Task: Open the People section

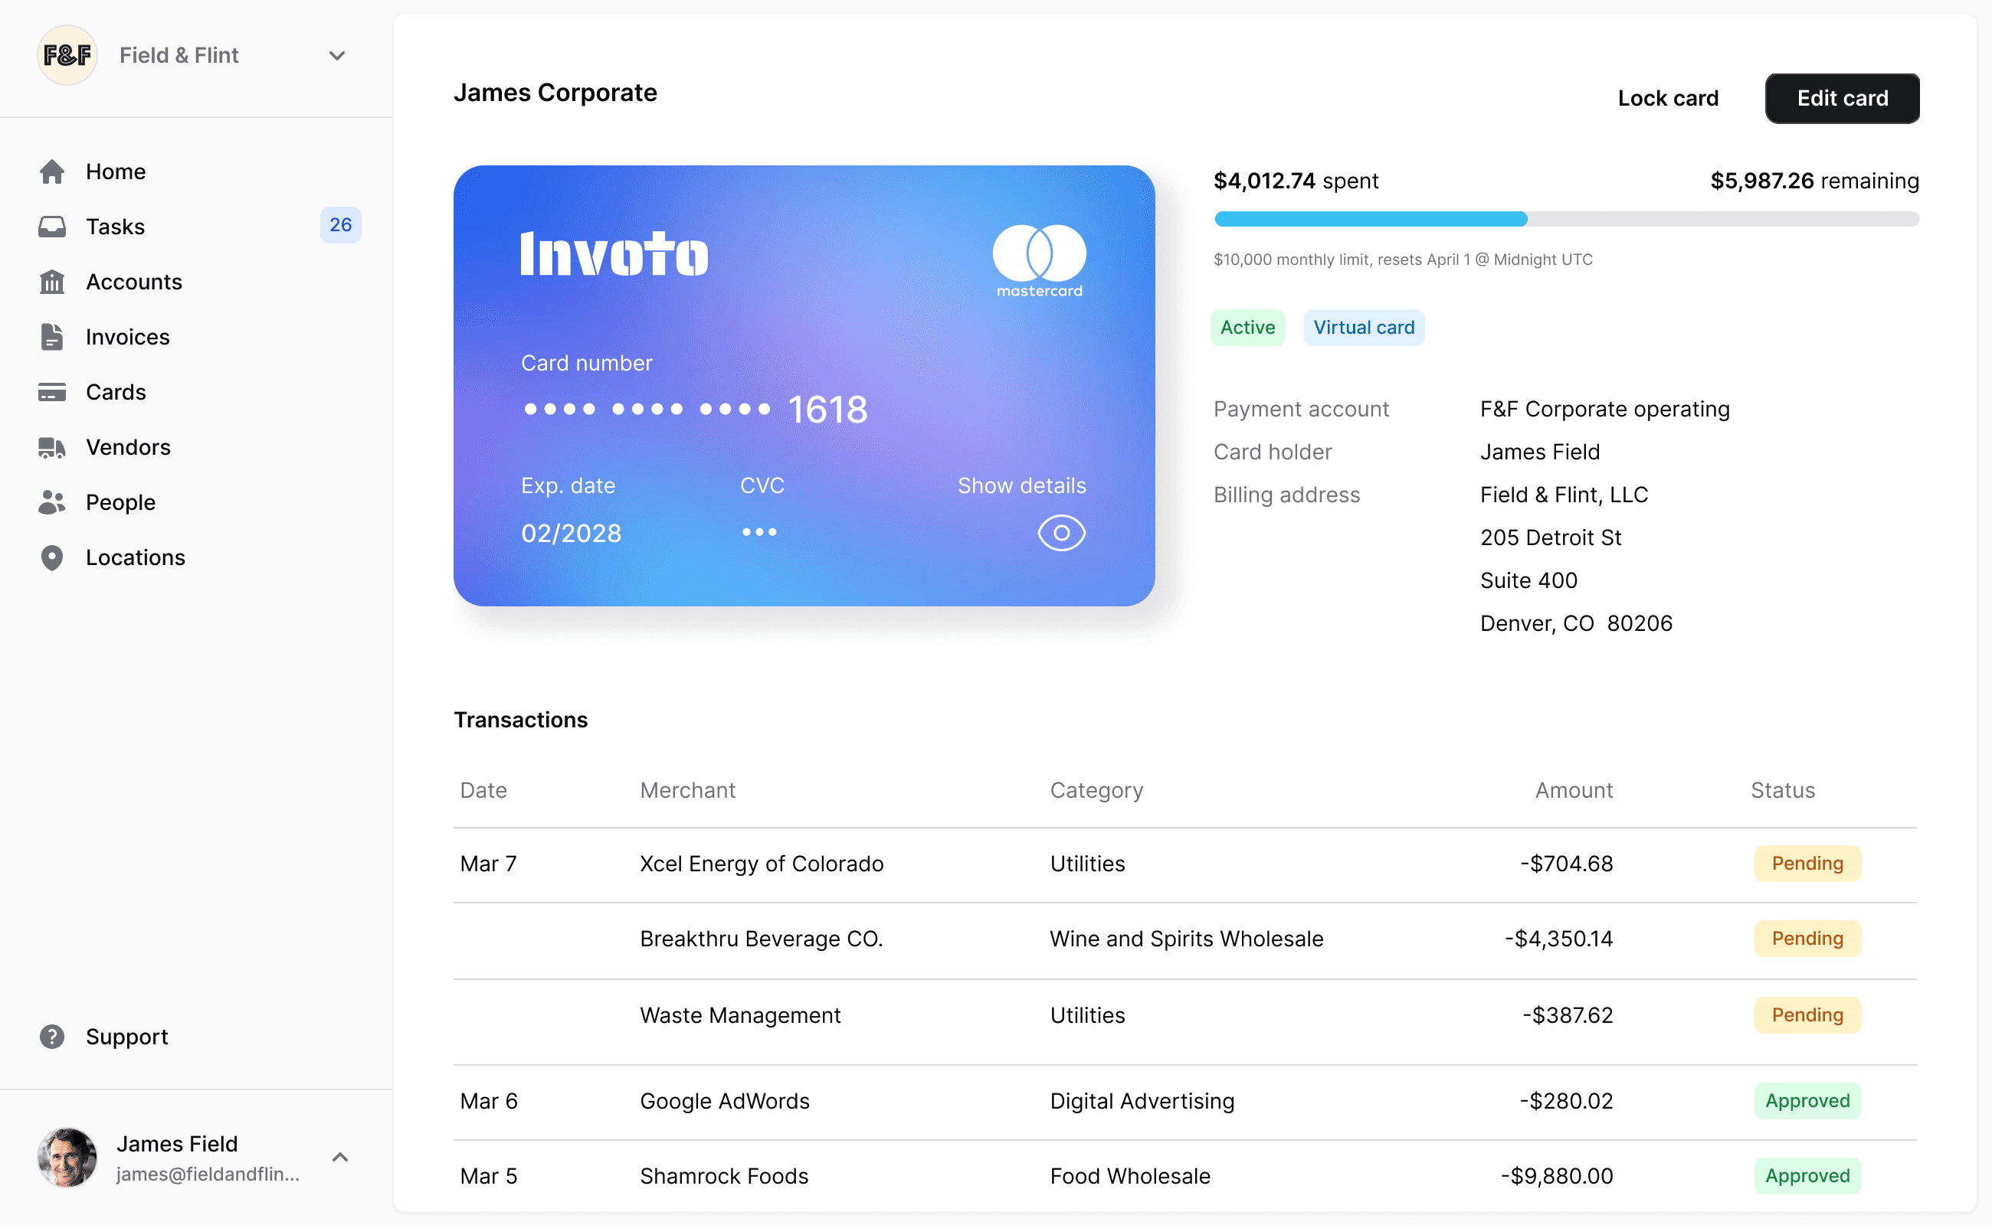Action: click(120, 501)
